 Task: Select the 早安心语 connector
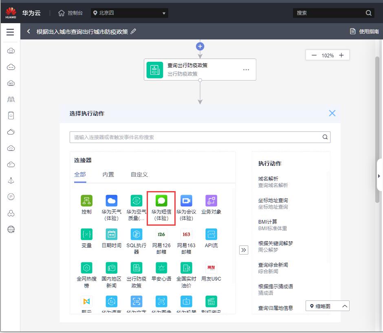pos(161,272)
